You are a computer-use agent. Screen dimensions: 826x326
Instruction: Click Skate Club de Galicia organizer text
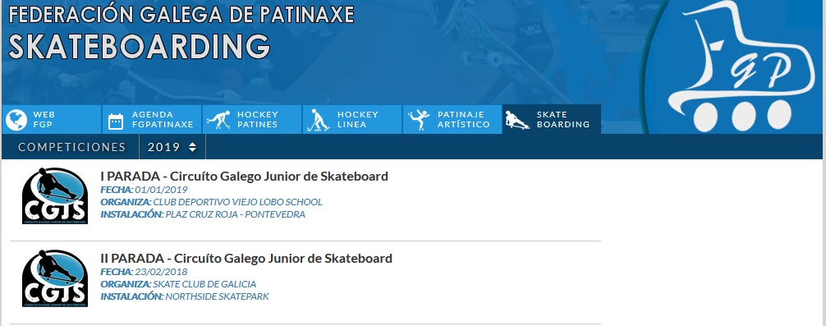click(204, 284)
